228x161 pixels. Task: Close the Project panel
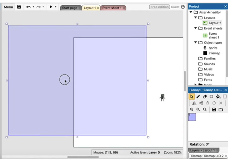click(x=226, y=7)
